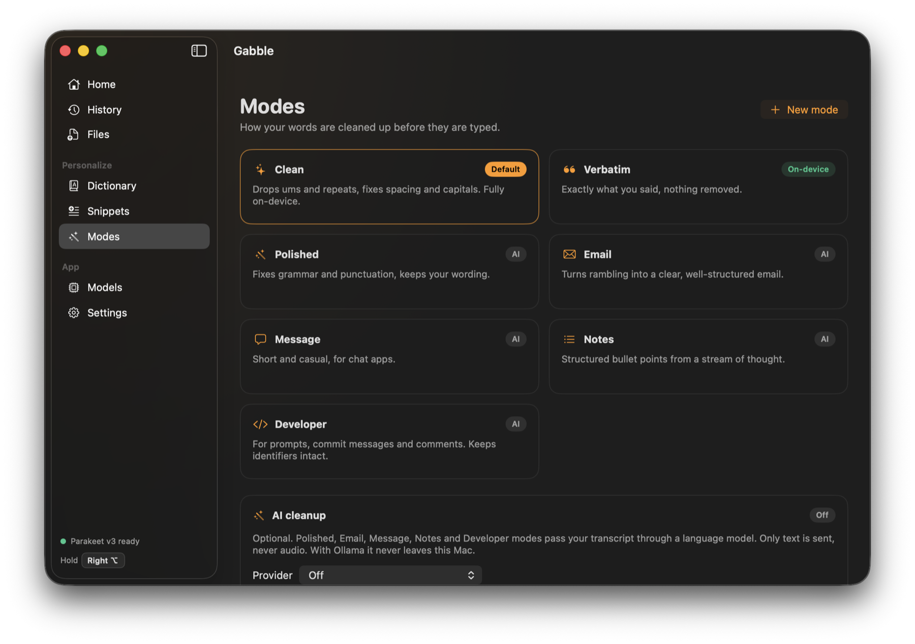Viewport: 915px width, 644px height.
Task: Select the Verbatim mode title
Action: click(x=607, y=170)
